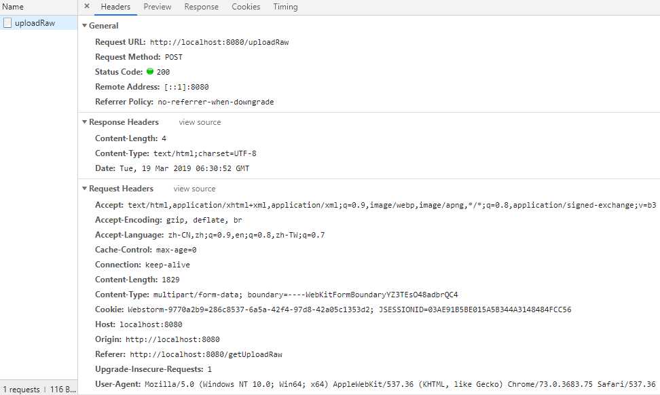Collapse the Response Headers section
Viewport: 660px width, 395px height.
tap(85, 122)
